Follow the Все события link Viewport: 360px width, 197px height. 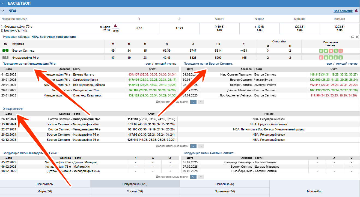[343, 11]
